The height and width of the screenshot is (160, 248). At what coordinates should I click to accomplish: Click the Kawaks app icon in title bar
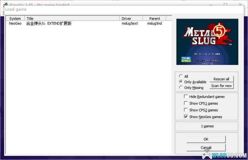(5, 4)
